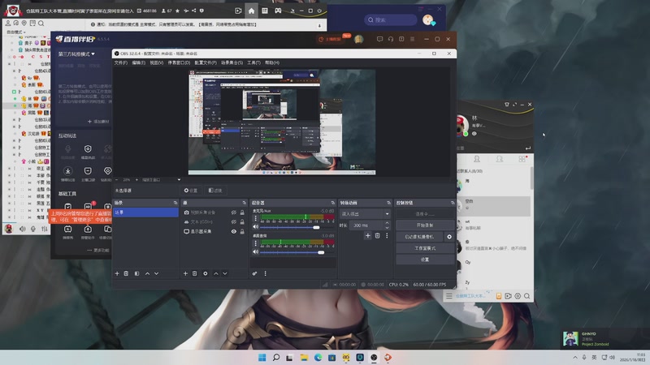This screenshot has width=650, height=365.
Task: Open the 配置文件(P) menu in OBS
Action: 206,62
